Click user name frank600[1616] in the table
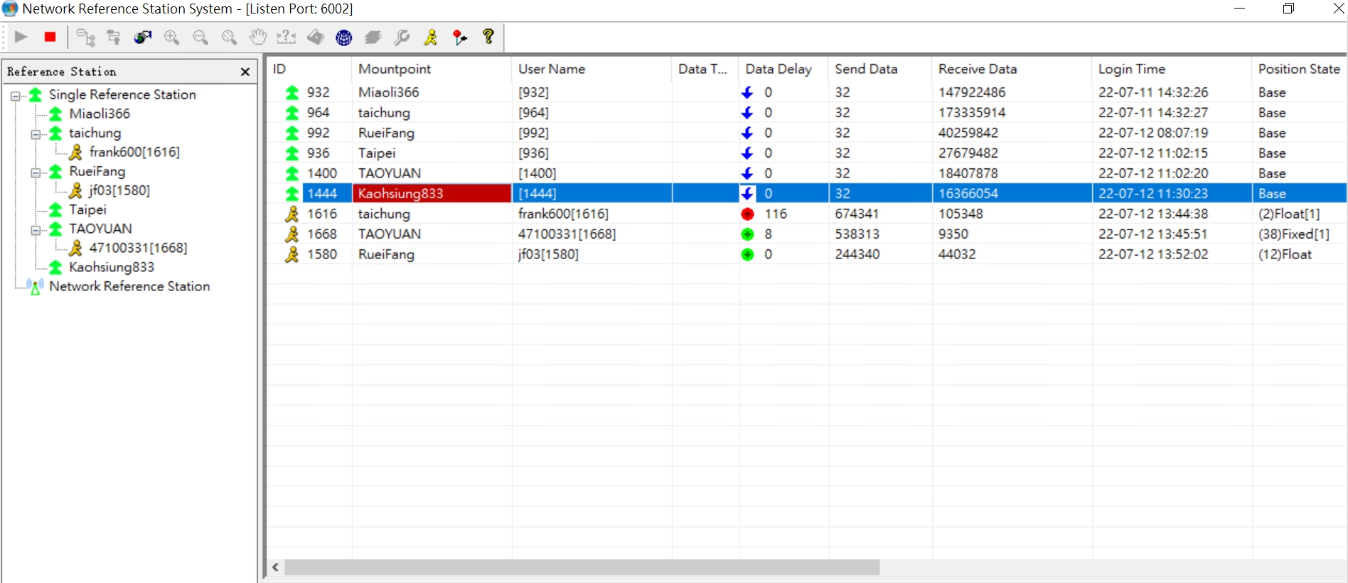Viewport: 1348px width, 583px height. 563,214
